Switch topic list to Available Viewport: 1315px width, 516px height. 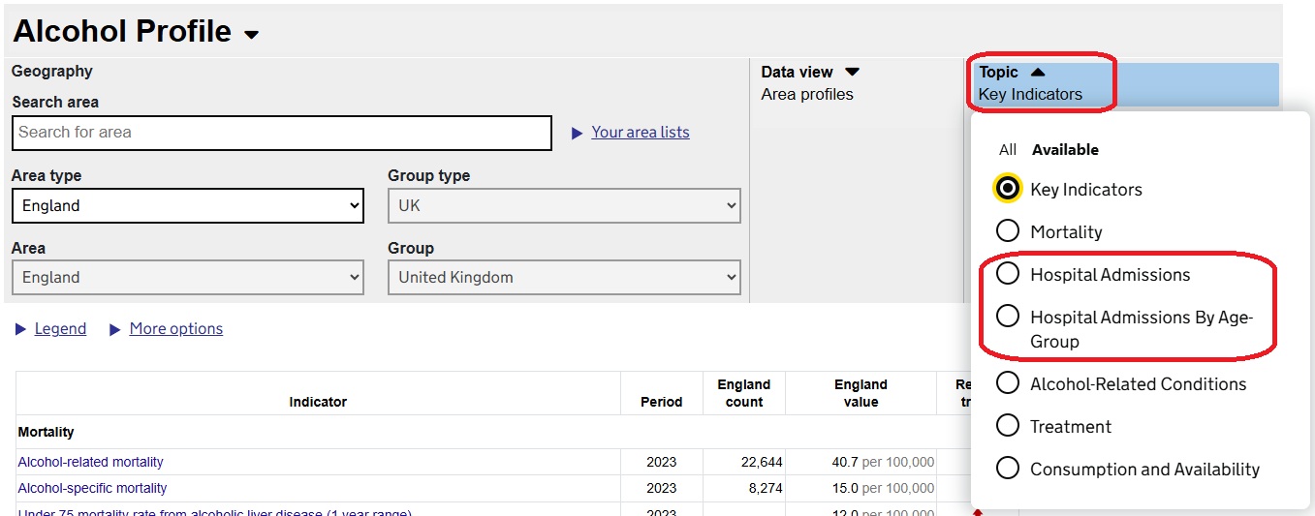click(1065, 150)
